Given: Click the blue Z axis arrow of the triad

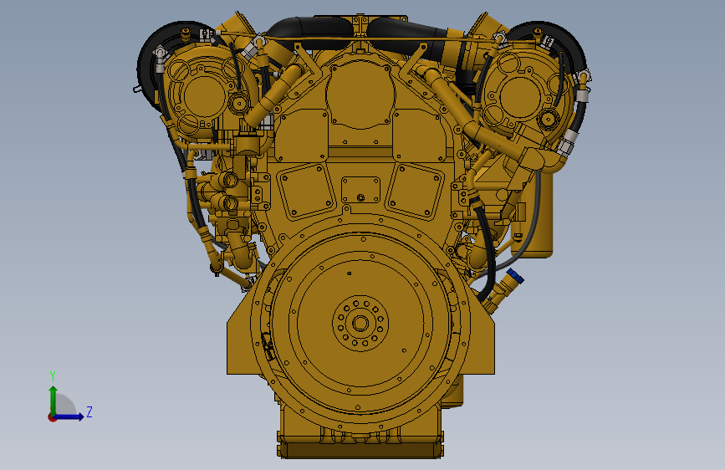Looking at the screenshot, I should [69, 416].
